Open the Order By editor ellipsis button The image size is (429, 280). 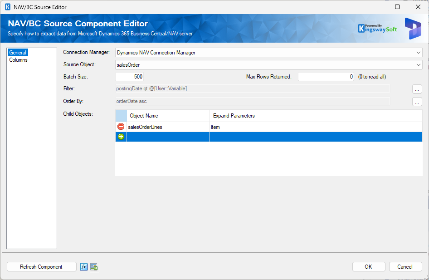pos(417,102)
